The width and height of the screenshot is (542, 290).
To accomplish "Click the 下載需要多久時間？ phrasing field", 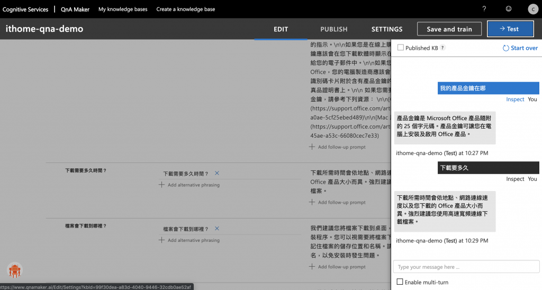I will [186, 174].
